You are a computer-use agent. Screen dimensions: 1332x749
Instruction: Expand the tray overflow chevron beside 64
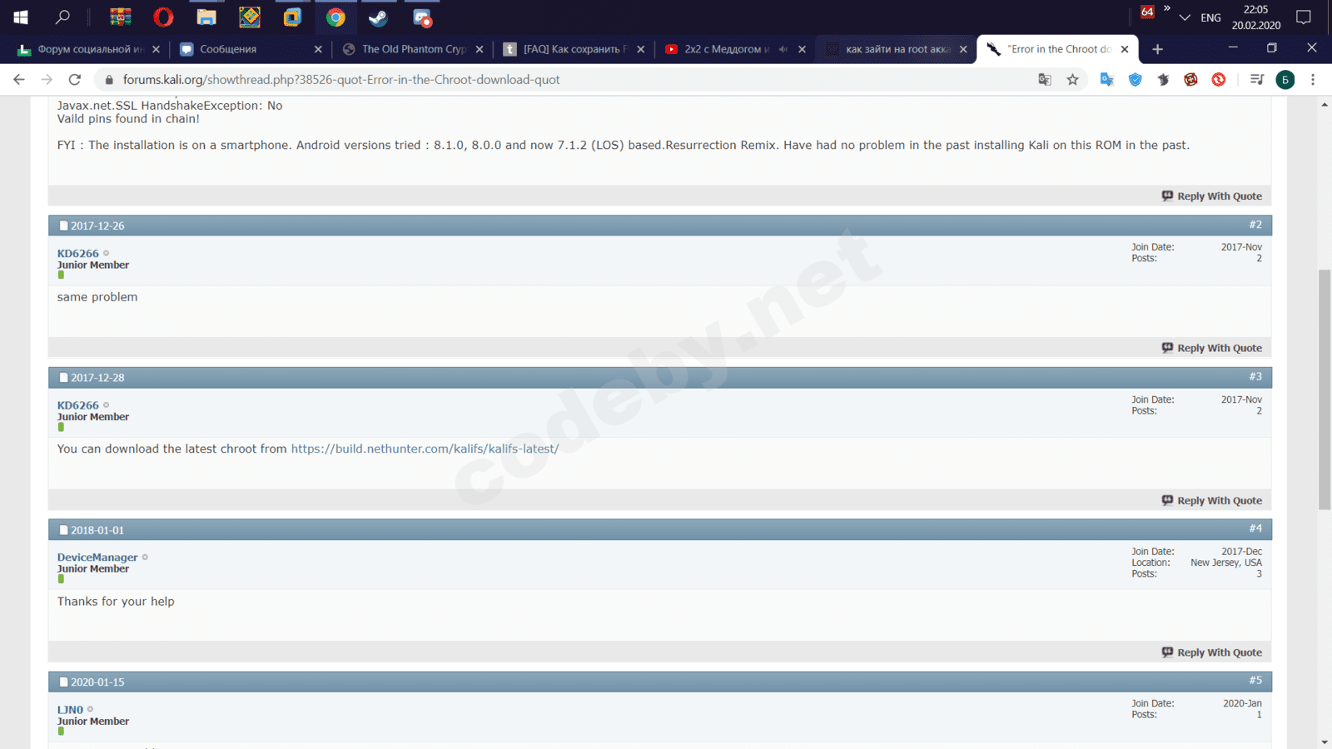click(1167, 8)
